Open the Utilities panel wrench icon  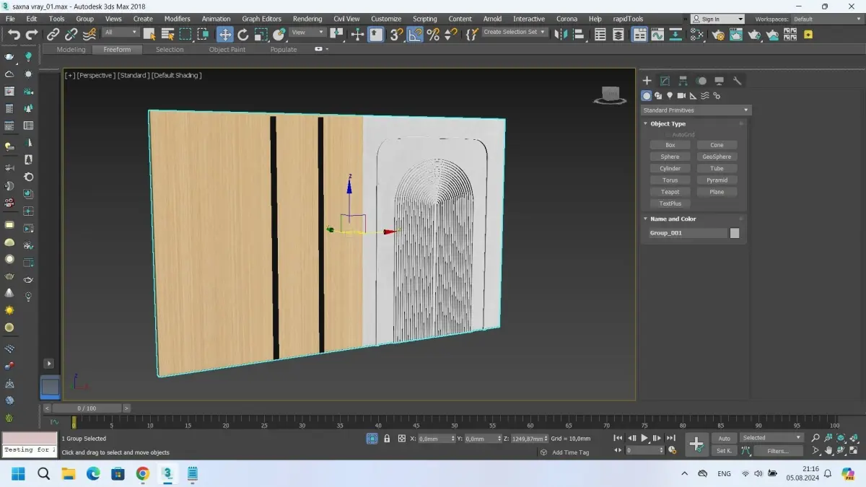(x=737, y=81)
